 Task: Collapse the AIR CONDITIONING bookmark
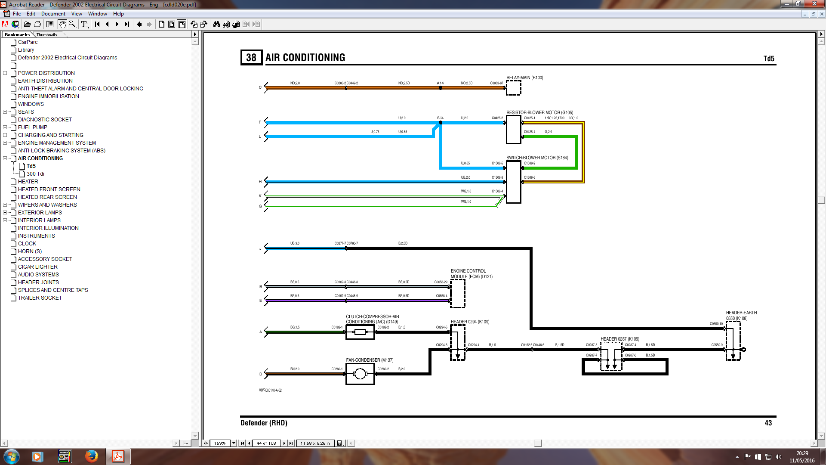(x=5, y=158)
